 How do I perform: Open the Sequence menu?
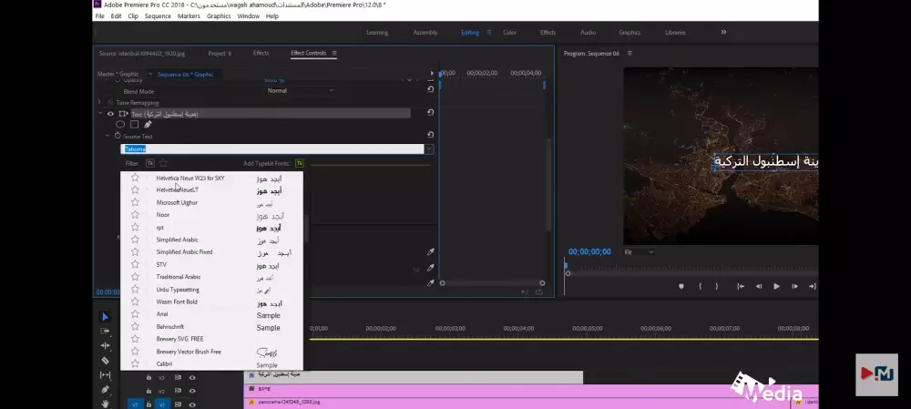(x=158, y=16)
